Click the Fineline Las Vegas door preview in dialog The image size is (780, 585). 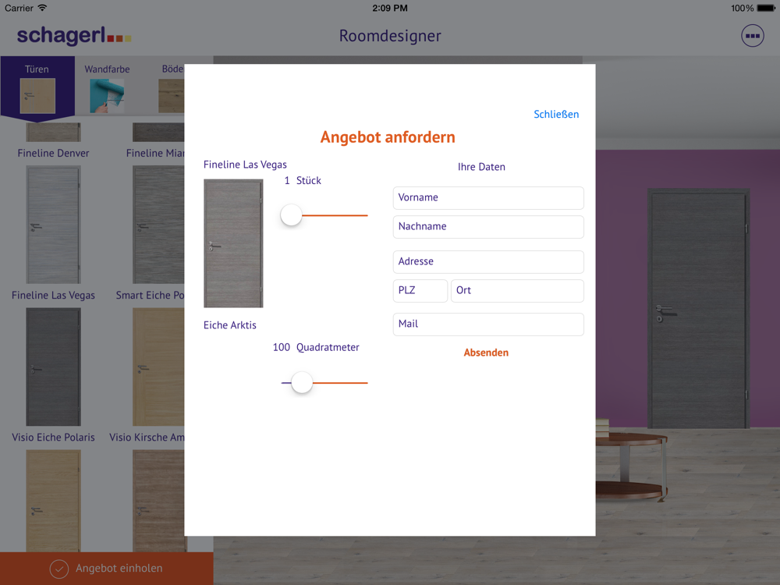233,243
